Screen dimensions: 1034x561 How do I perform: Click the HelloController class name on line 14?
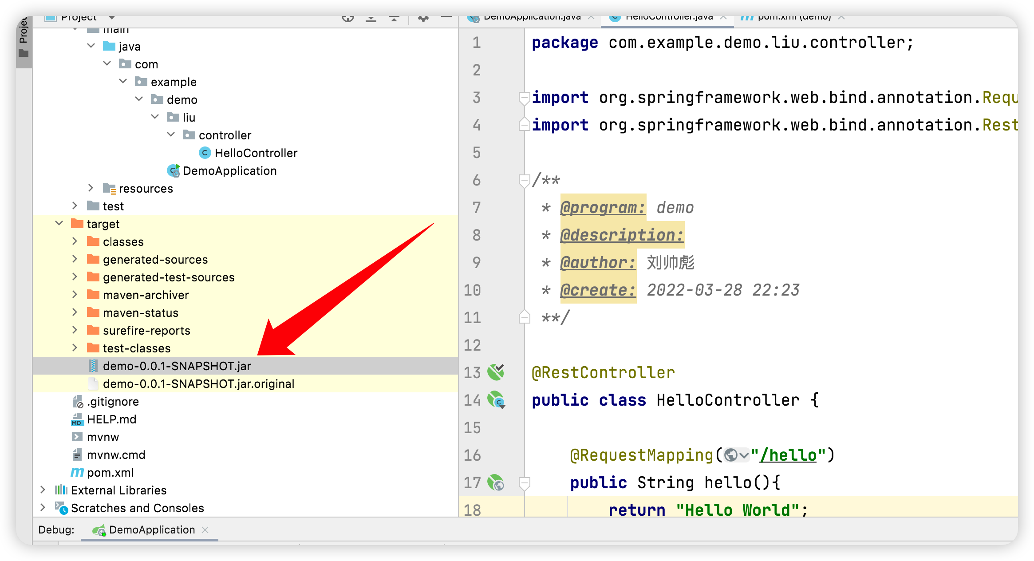(728, 400)
